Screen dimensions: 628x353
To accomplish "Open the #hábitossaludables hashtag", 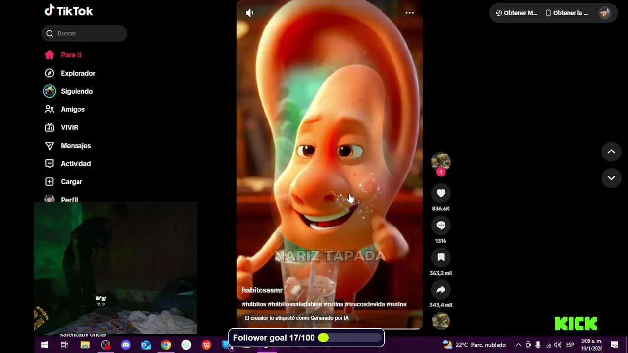I will (x=295, y=304).
